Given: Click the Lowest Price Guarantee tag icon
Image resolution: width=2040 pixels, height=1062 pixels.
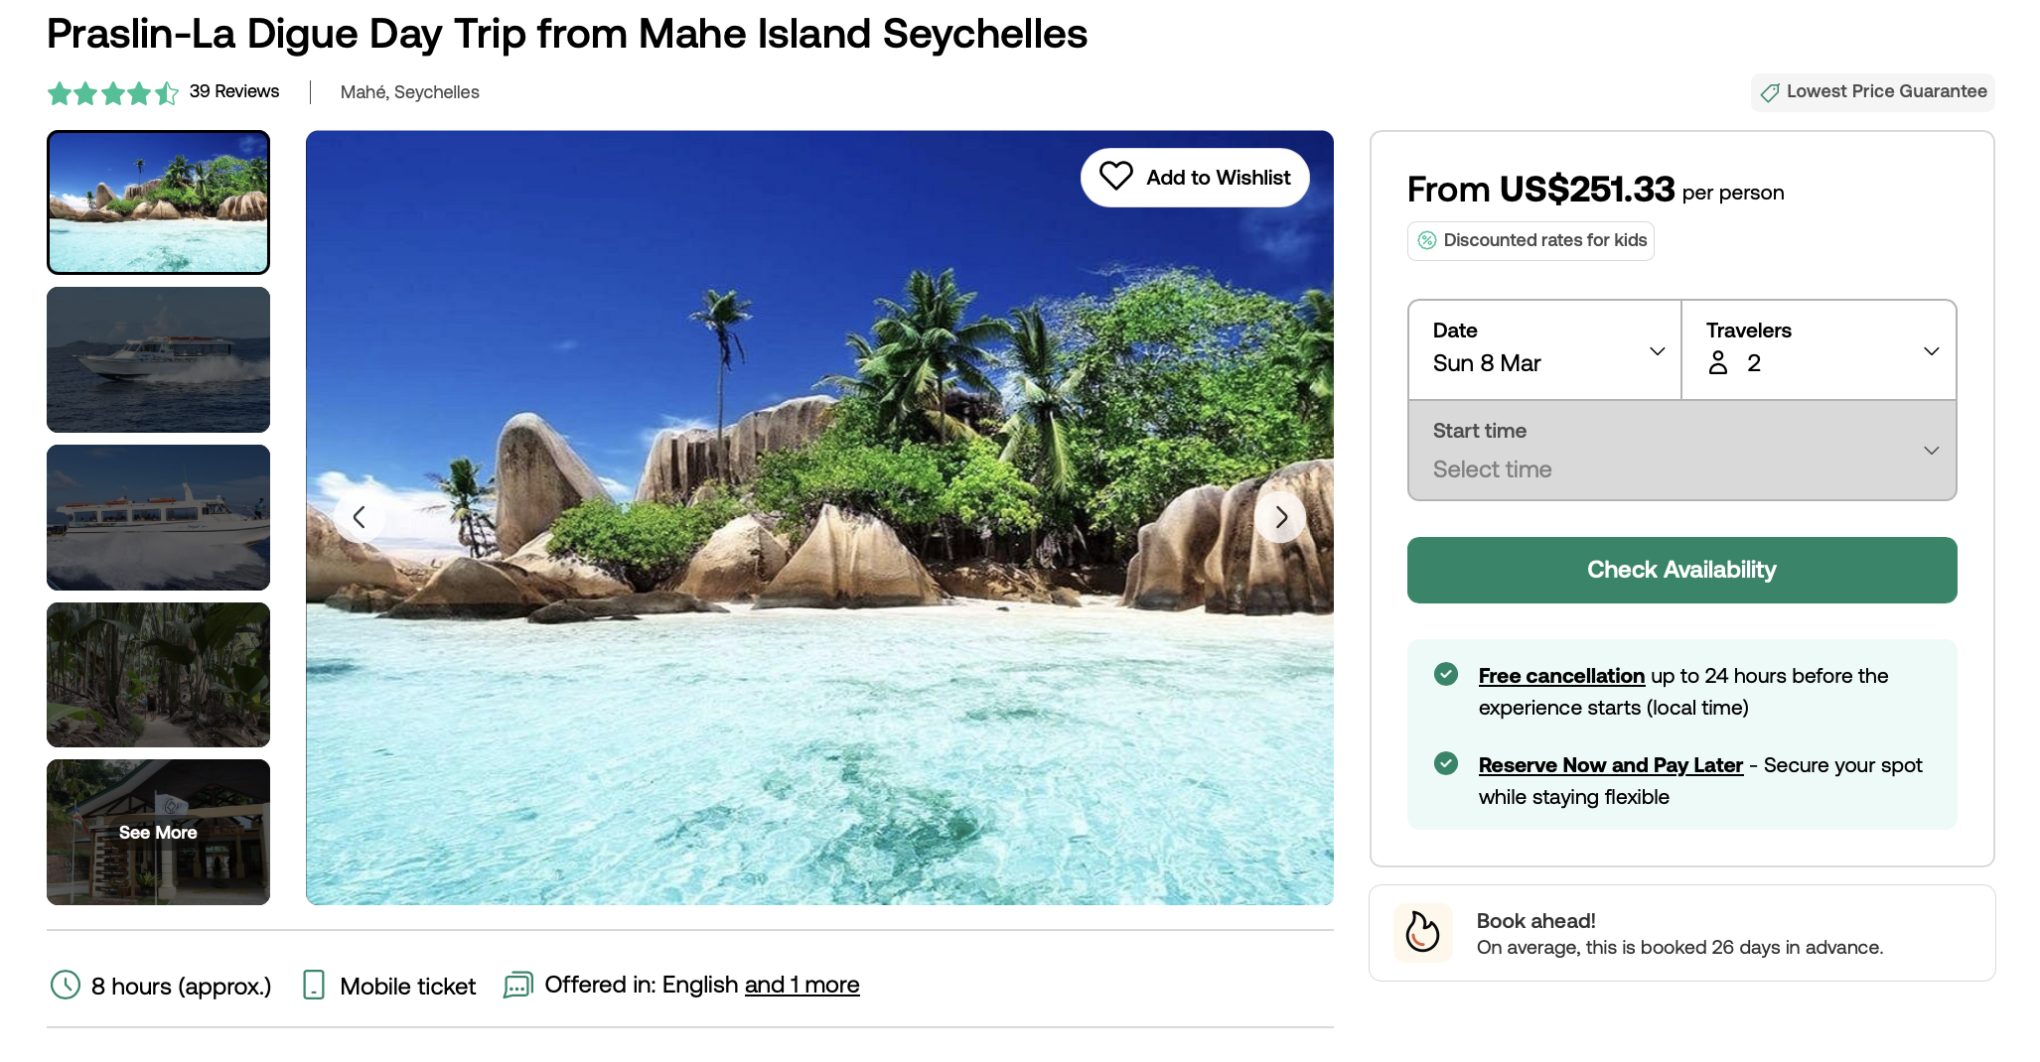Looking at the screenshot, I should [1770, 92].
